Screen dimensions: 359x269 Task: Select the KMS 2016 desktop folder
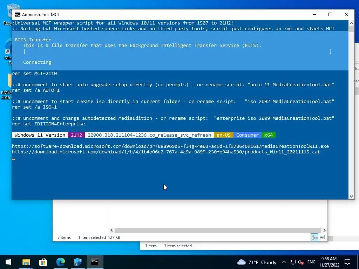[6, 87]
